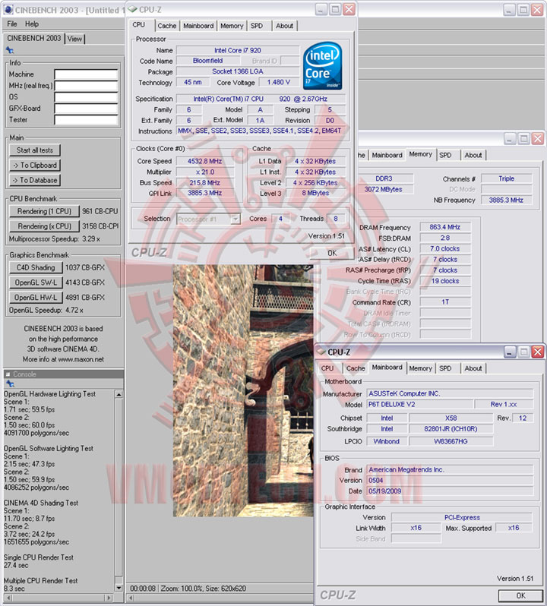Click the Machine input field
The image size is (547, 606).
pos(86,74)
